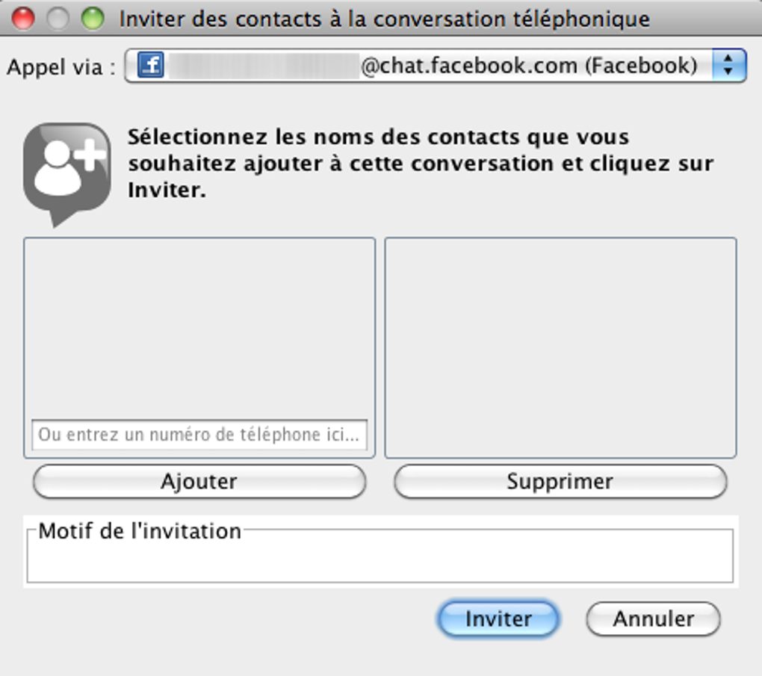Click inside the Motif de l'invitation field
Image resolution: width=762 pixels, height=676 pixels.
click(380, 562)
